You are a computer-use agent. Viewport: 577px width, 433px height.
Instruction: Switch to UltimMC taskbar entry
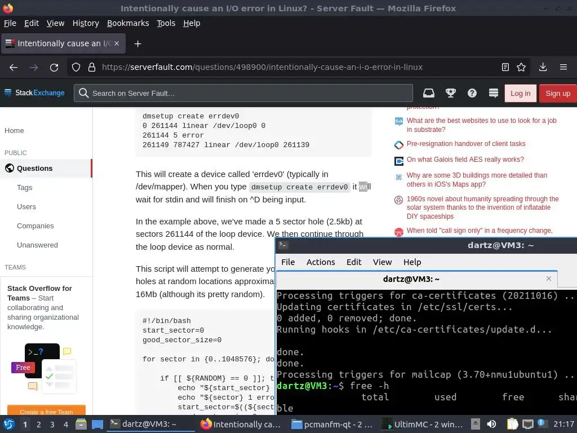point(423,424)
